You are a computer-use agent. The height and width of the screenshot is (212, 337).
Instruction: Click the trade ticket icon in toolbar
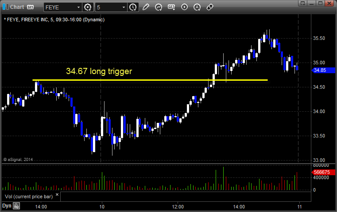point(210,7)
